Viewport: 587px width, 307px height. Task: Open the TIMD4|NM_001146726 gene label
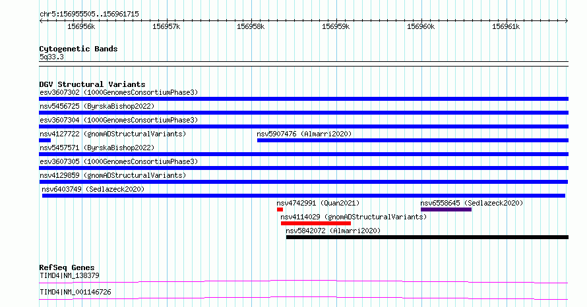pyautogui.click(x=75, y=292)
